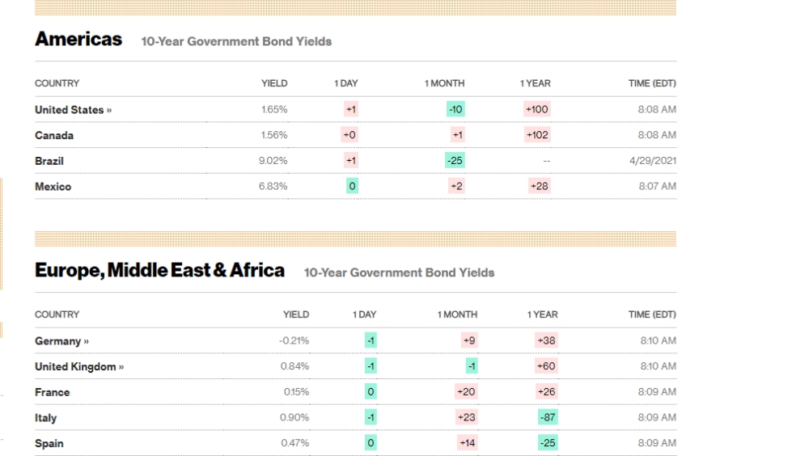
Task: Click the Americas section heading
Action: point(78,39)
